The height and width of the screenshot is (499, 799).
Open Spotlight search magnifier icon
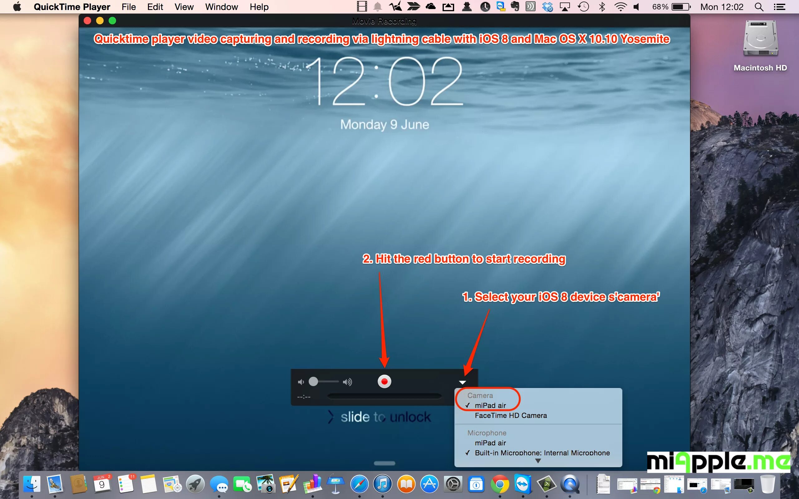(759, 7)
